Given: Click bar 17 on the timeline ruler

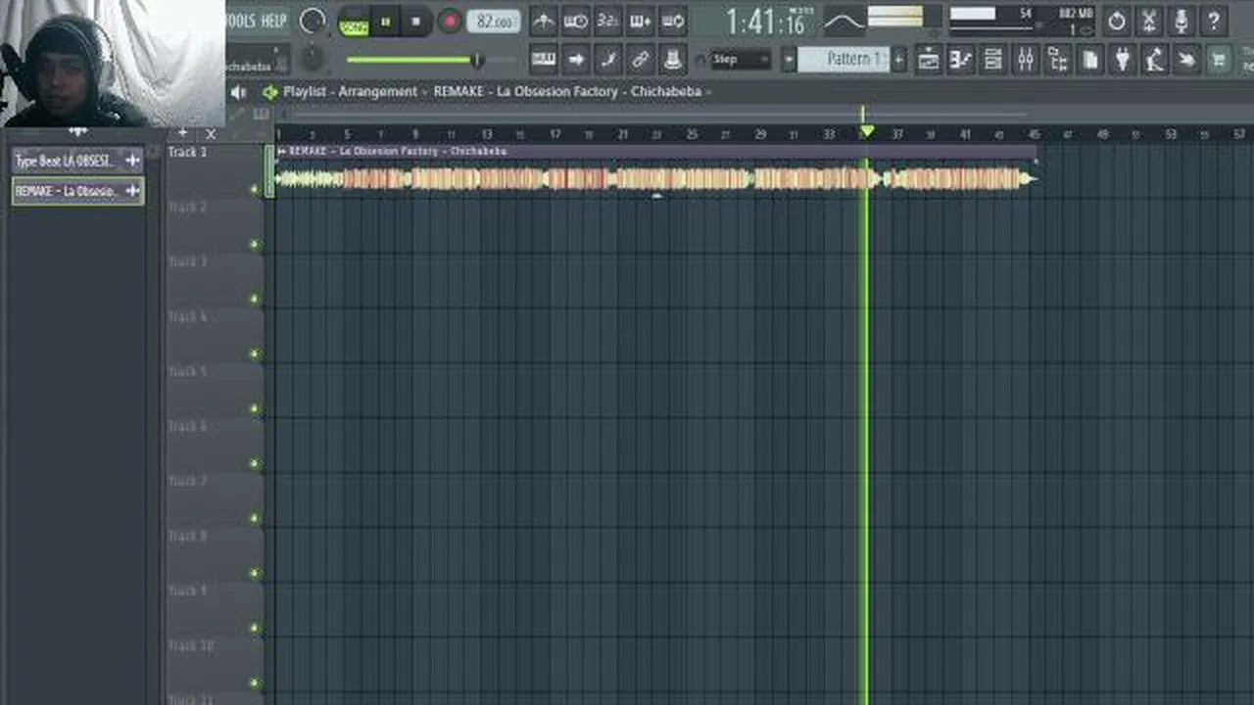Looking at the screenshot, I should (x=555, y=134).
